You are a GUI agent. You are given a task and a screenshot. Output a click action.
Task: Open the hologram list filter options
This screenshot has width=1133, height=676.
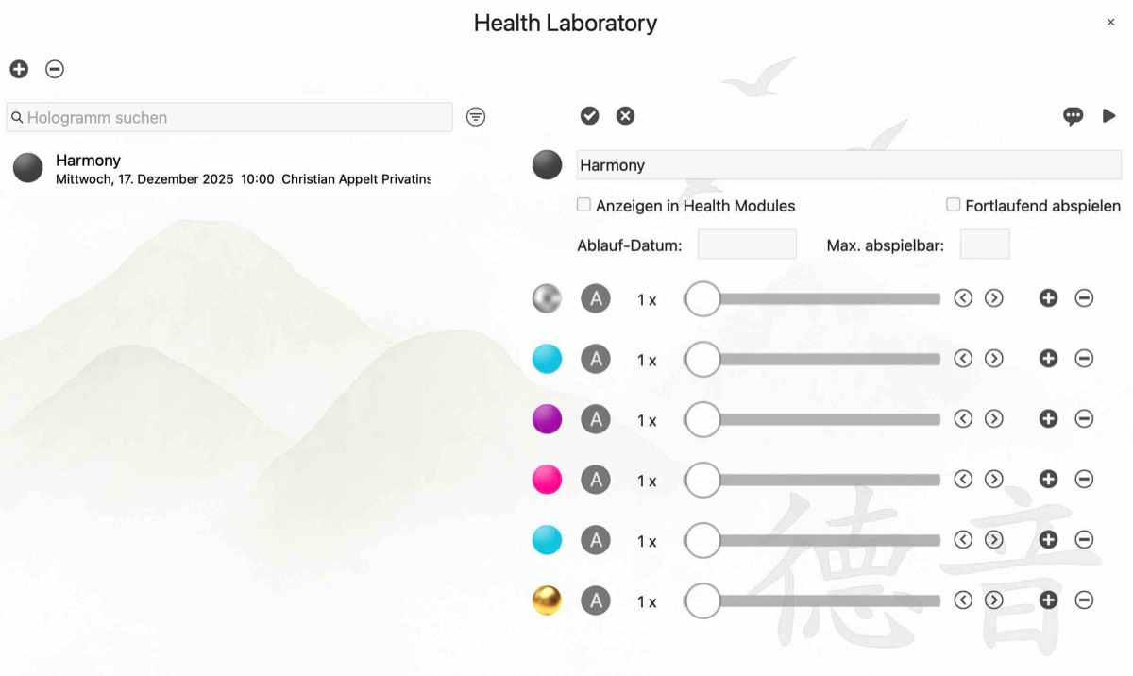(476, 117)
